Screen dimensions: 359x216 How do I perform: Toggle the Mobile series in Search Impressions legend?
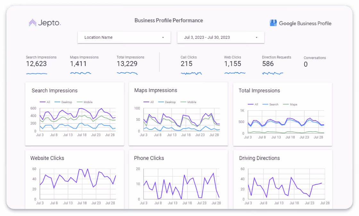click(x=85, y=102)
